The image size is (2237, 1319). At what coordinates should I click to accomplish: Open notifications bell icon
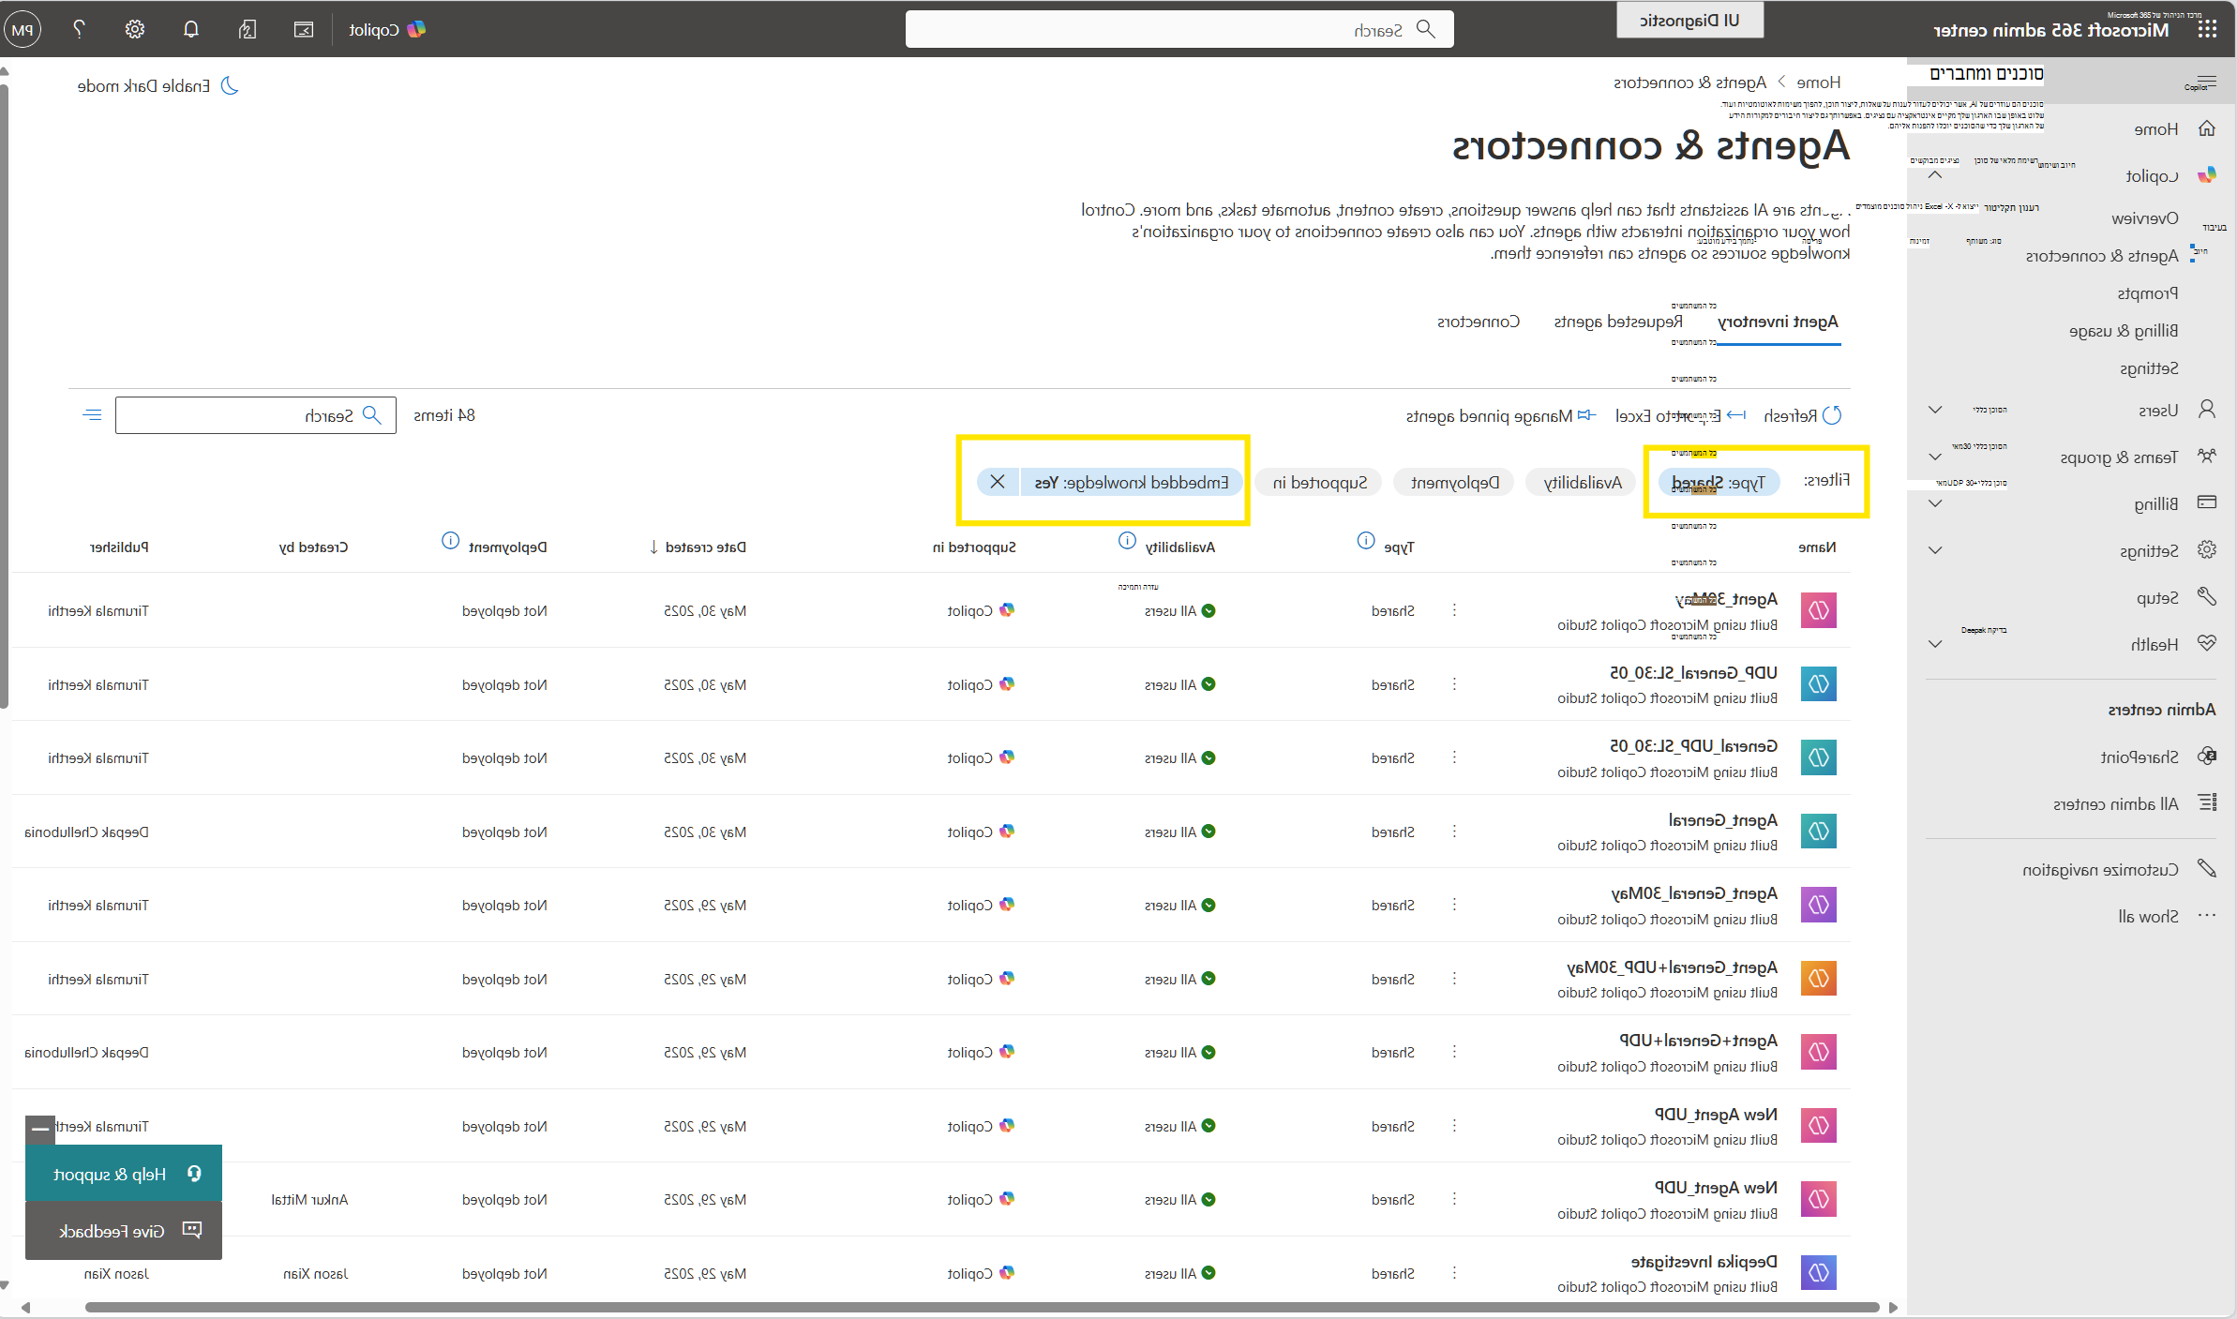click(x=191, y=29)
